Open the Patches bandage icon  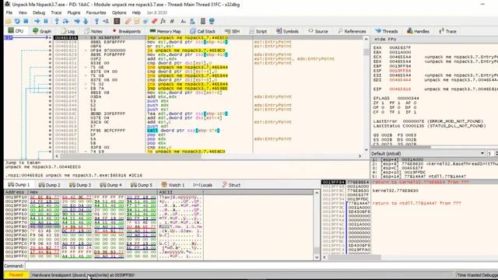(x=128, y=21)
